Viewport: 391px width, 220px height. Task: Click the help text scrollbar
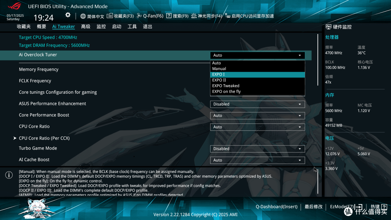tap(318, 181)
